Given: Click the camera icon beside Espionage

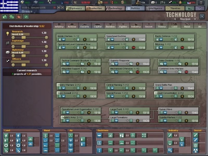Looking at the screenshot, I should click(8, 43).
